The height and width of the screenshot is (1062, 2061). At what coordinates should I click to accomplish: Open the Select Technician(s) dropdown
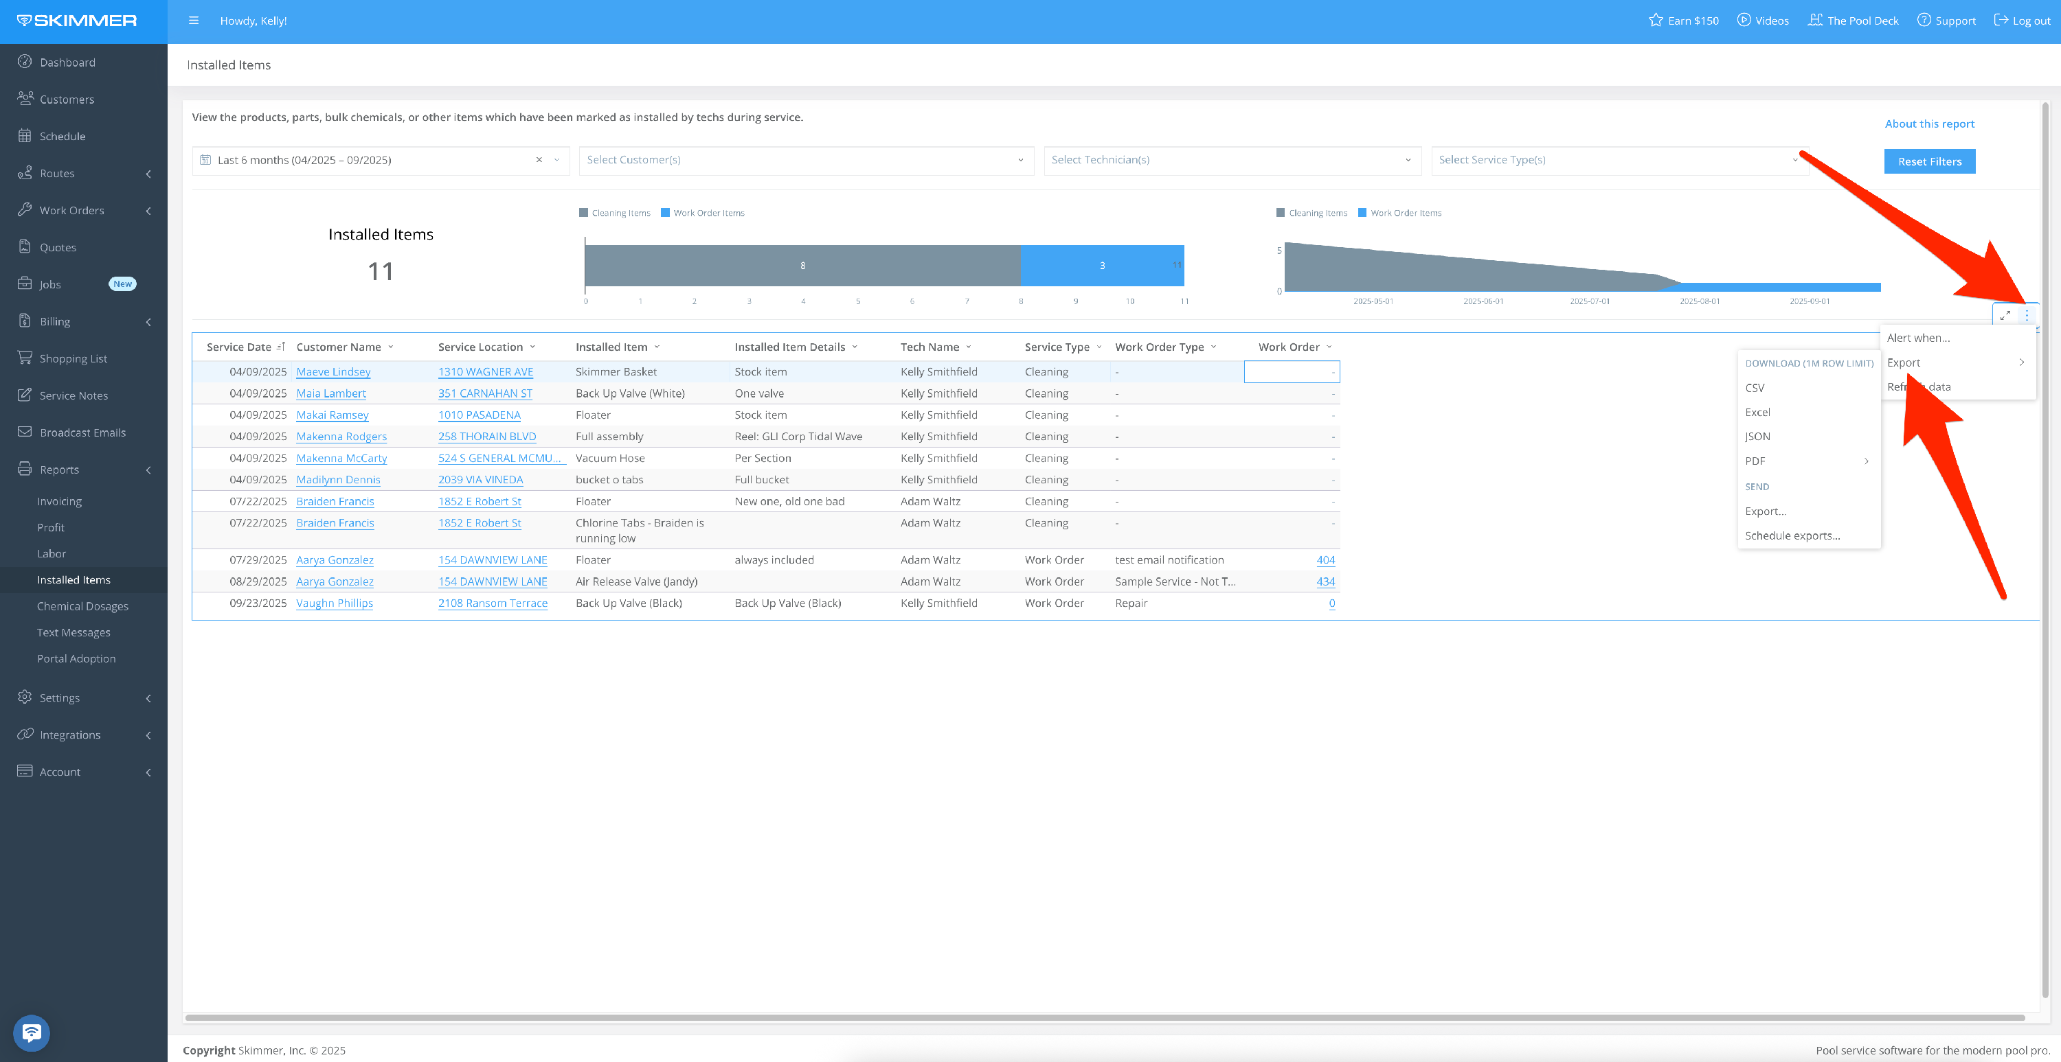1231,160
